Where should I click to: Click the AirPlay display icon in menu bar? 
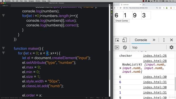[152, 1]
